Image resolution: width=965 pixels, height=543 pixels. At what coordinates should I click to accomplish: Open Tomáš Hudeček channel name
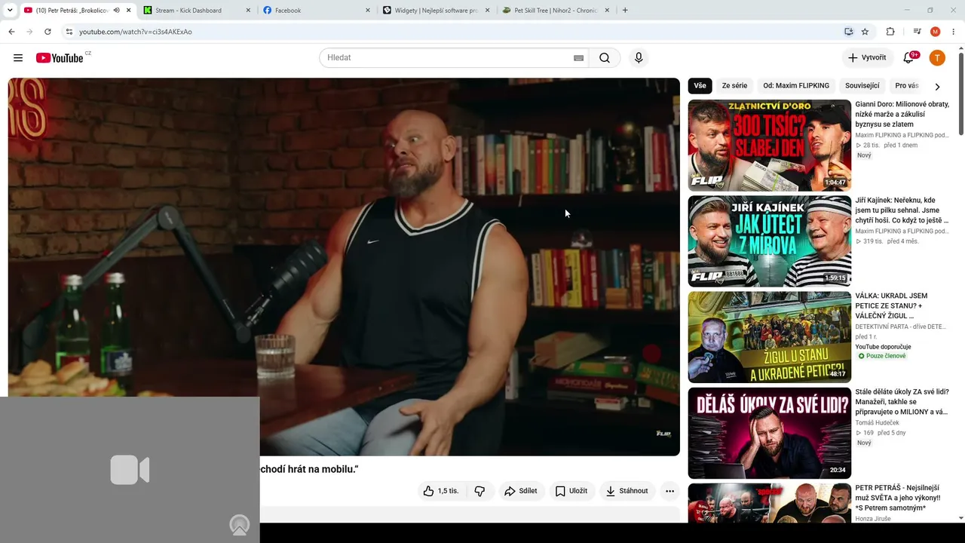click(x=877, y=423)
